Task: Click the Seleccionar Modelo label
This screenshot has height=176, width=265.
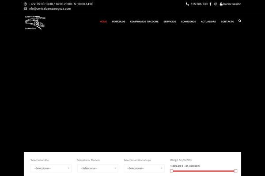Action: 88,160
